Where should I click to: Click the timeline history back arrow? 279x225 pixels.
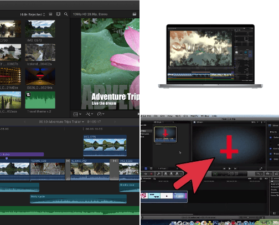pyautogui.click(x=25, y=122)
